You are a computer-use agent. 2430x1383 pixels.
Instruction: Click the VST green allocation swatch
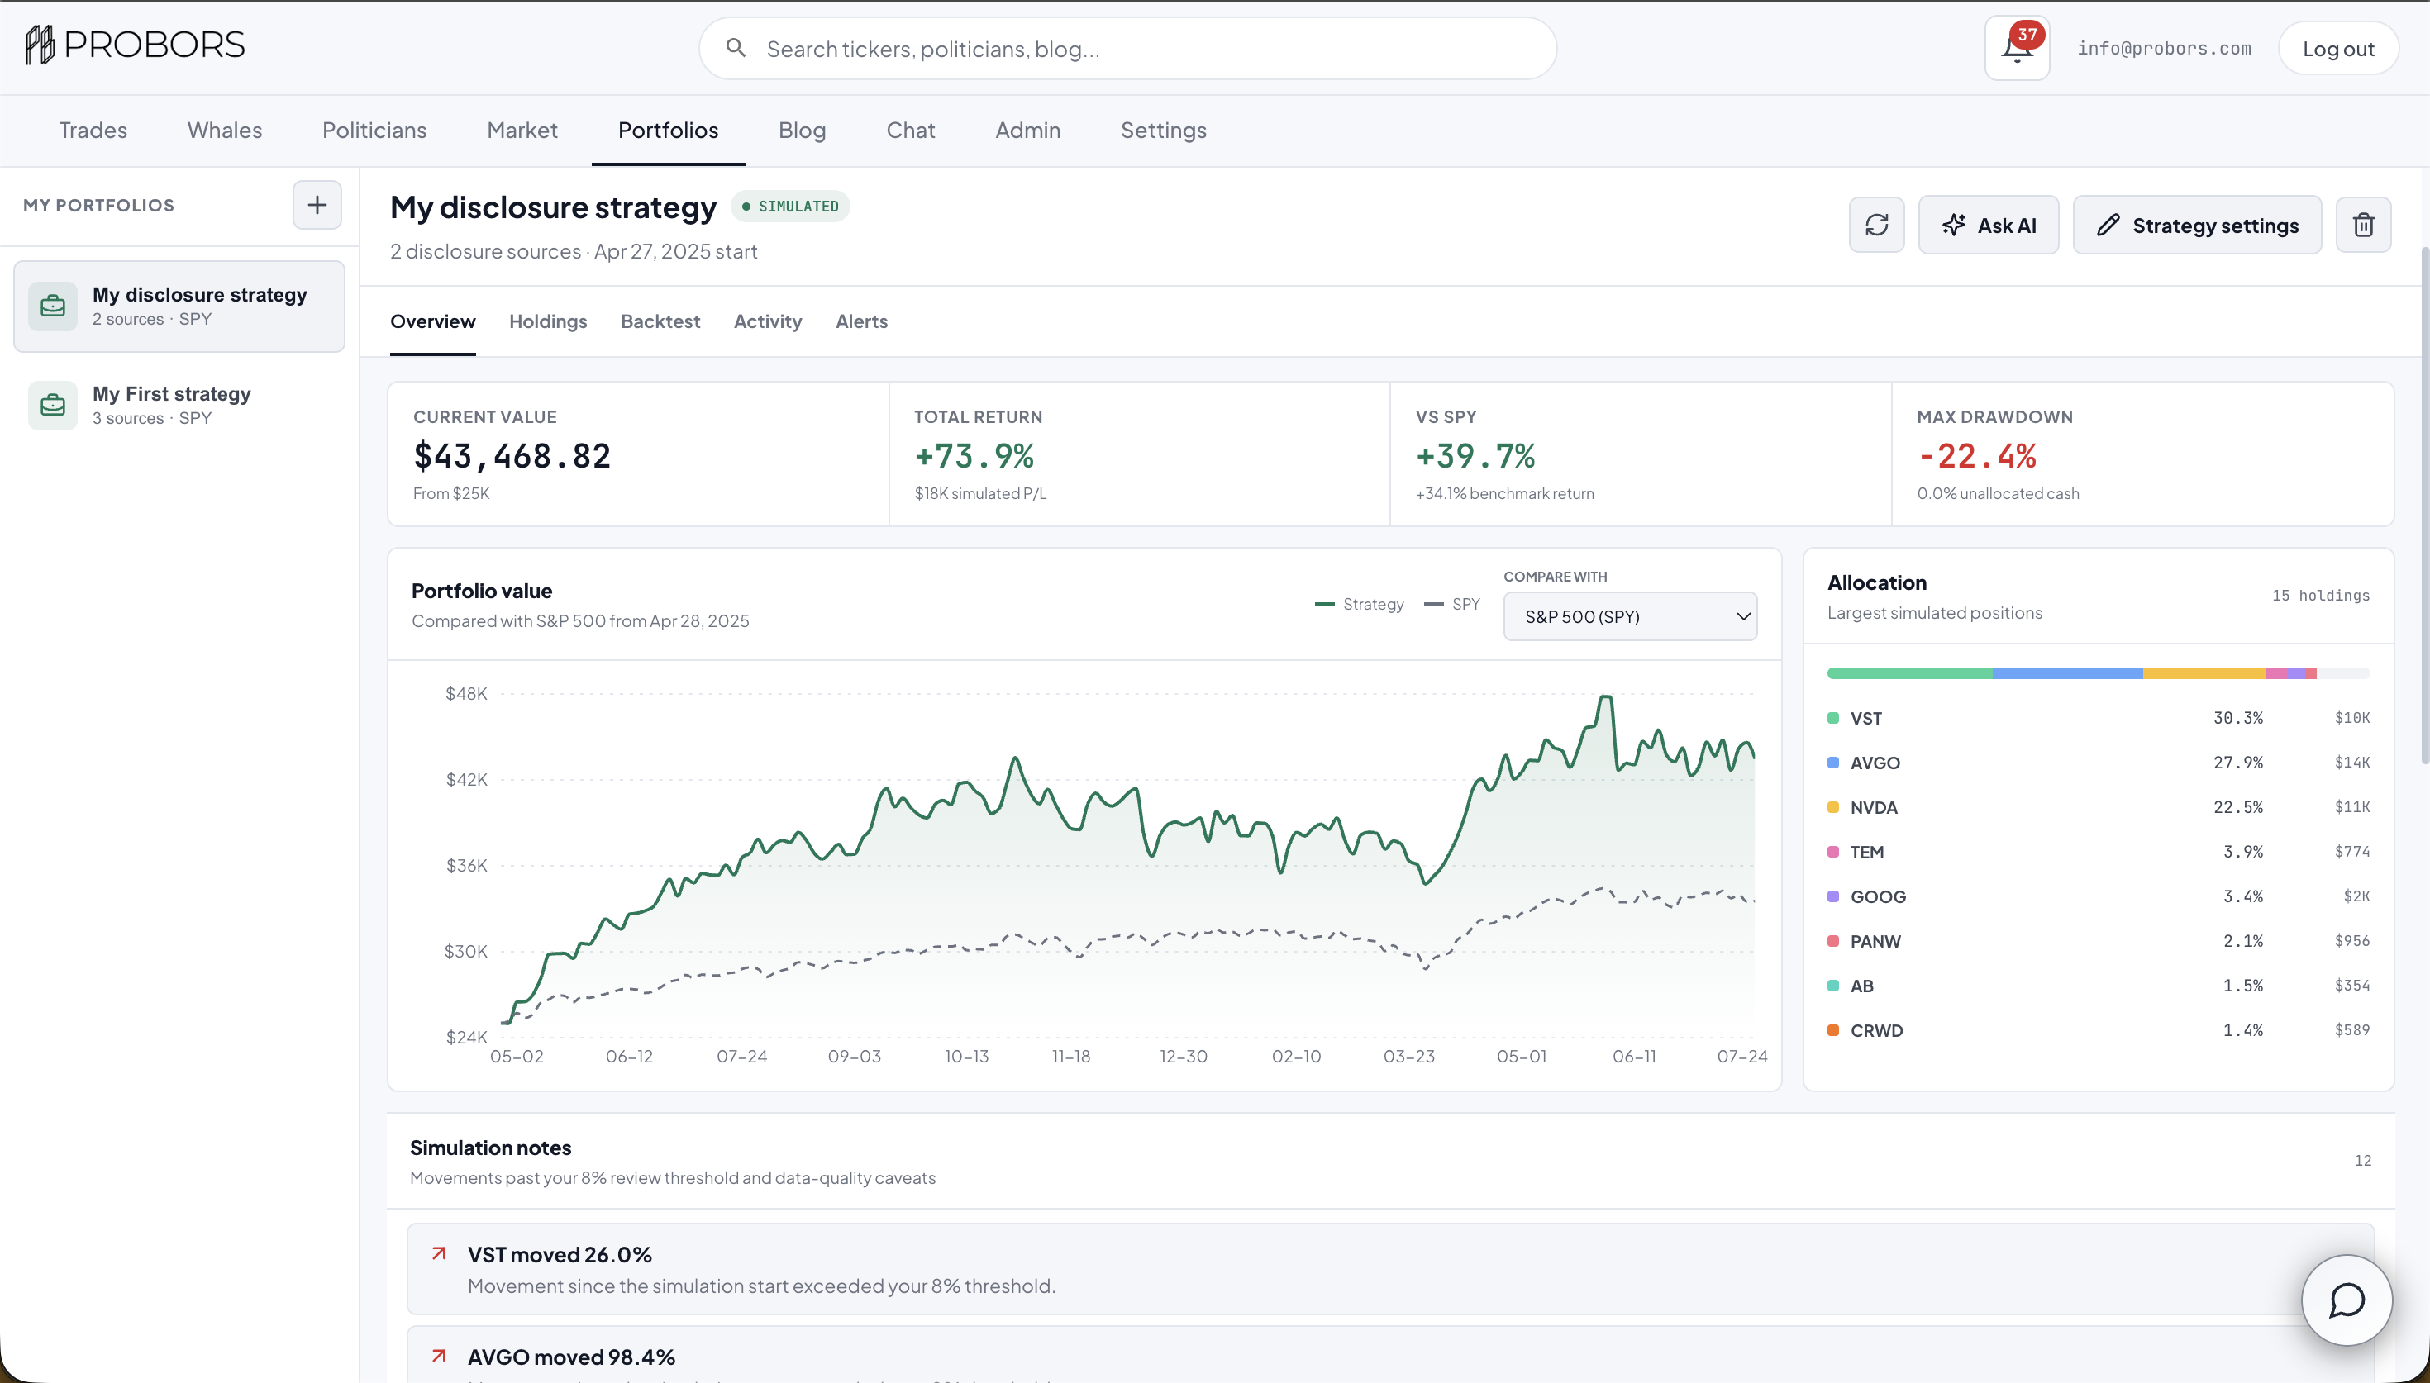(1833, 718)
